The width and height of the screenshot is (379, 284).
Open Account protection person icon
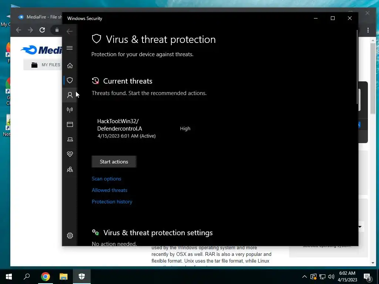(x=70, y=95)
